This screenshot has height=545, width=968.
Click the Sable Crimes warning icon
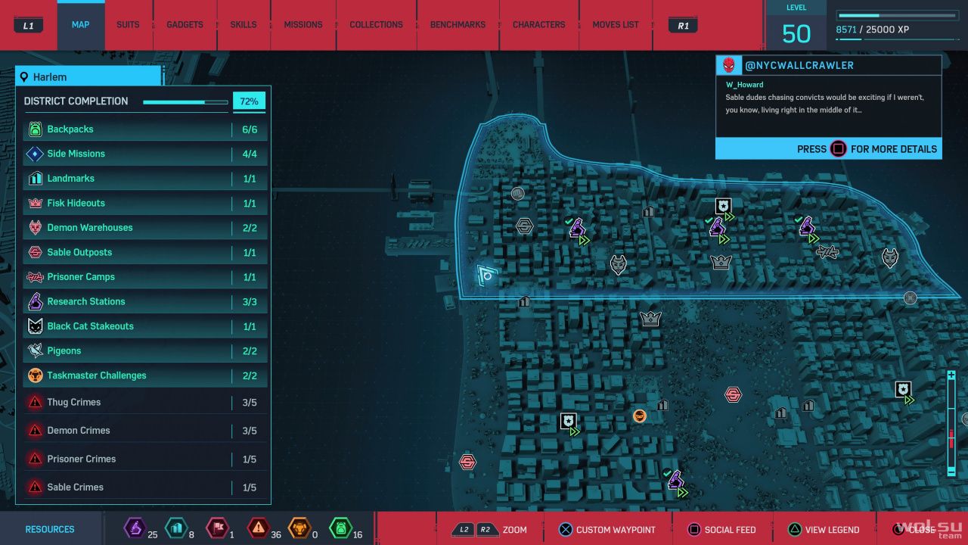pos(35,487)
